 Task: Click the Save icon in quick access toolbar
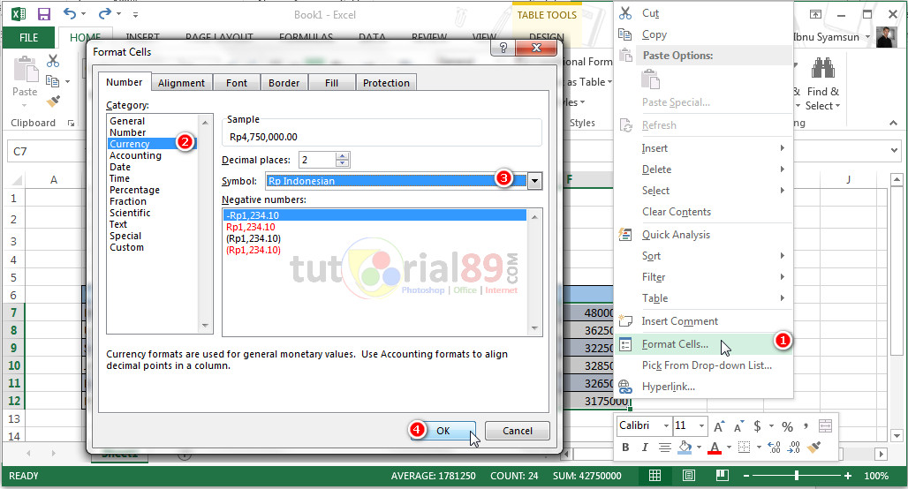tap(44, 14)
